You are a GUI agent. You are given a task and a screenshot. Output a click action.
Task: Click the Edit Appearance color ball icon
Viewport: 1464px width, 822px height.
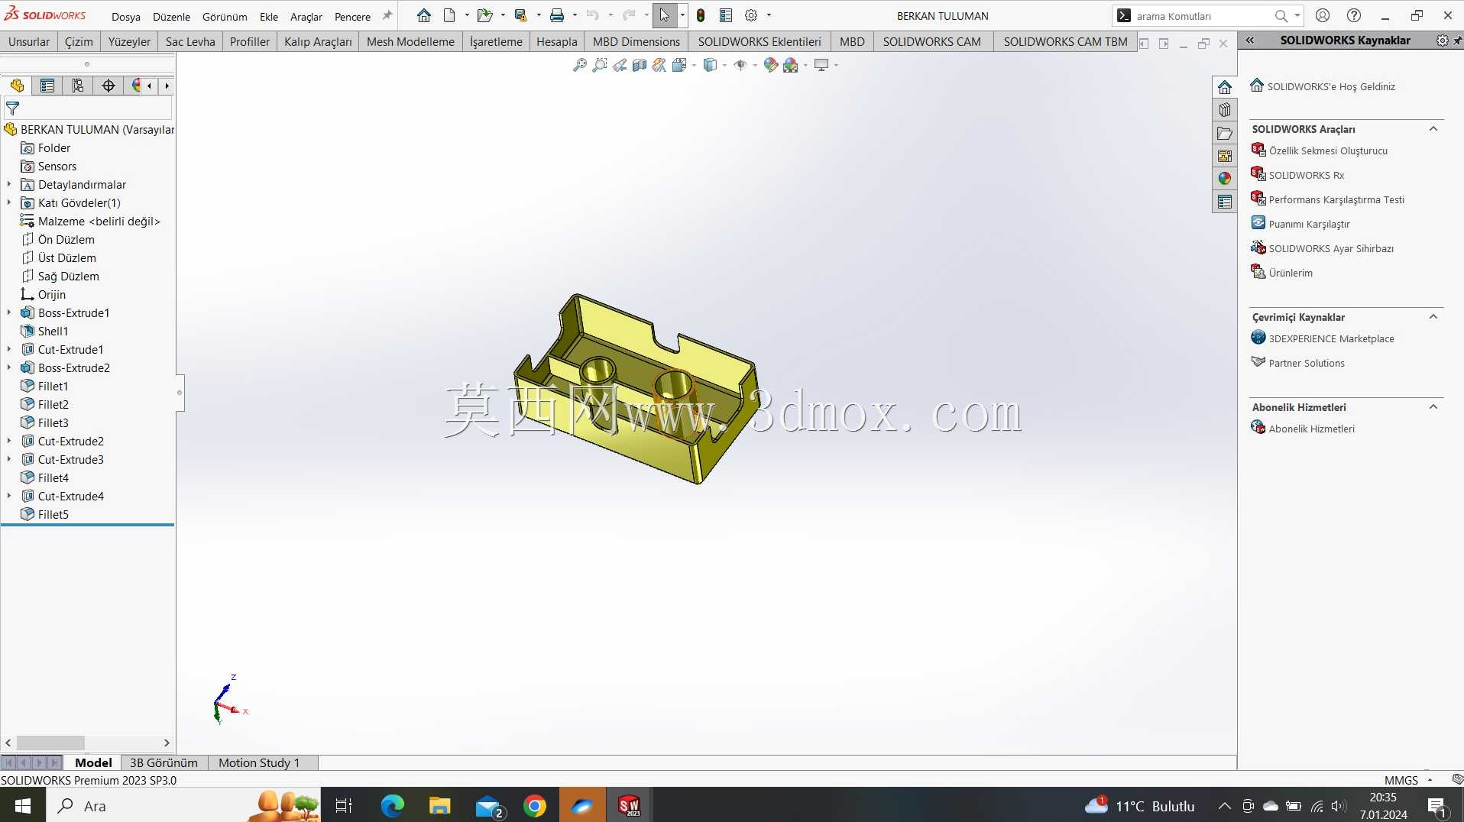point(771,66)
